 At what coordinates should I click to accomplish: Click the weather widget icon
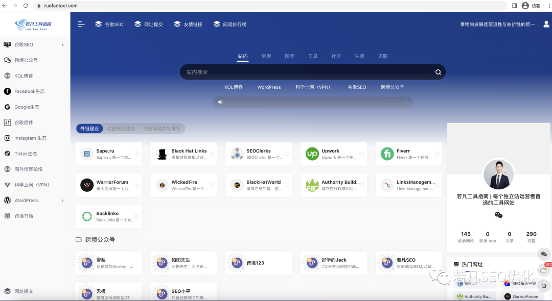coord(544,270)
